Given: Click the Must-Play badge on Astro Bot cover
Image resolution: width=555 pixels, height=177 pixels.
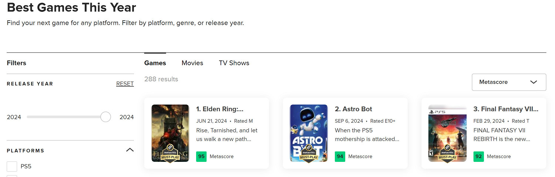Looking at the screenshot, I should [x=309, y=154].
